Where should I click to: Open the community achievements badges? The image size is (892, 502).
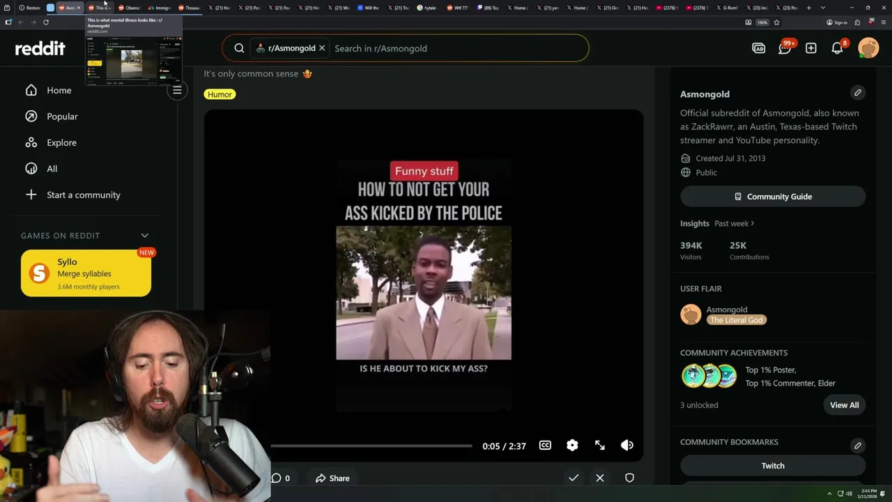(709, 376)
